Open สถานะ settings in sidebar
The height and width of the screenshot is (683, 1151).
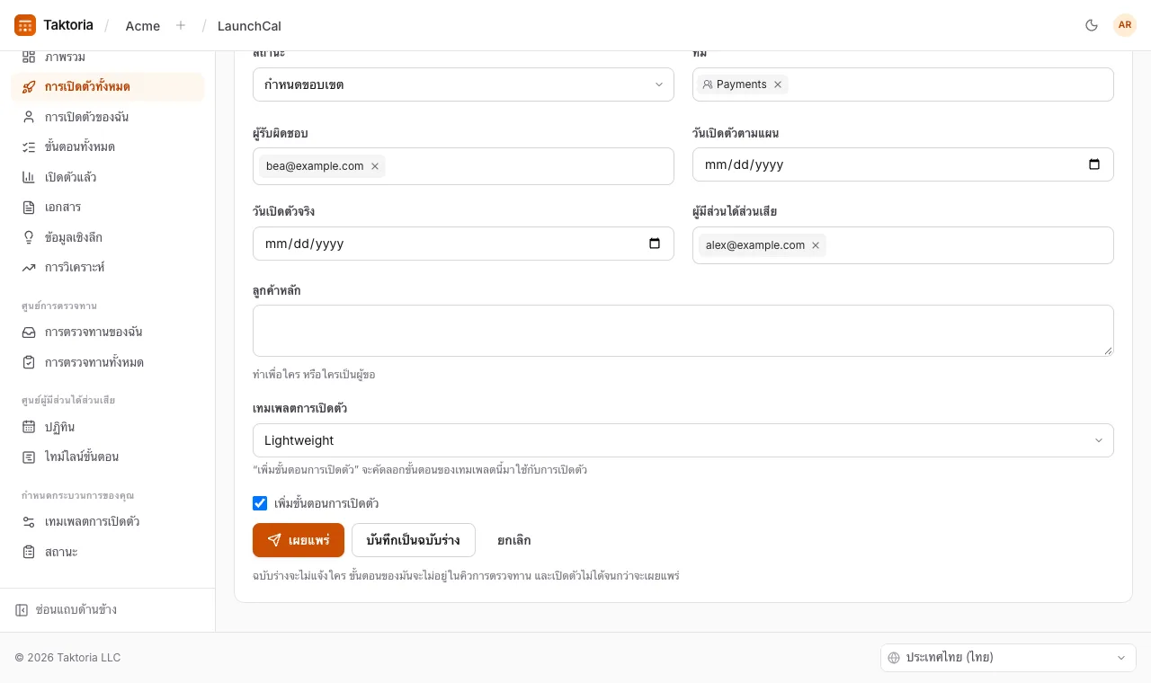(108, 552)
